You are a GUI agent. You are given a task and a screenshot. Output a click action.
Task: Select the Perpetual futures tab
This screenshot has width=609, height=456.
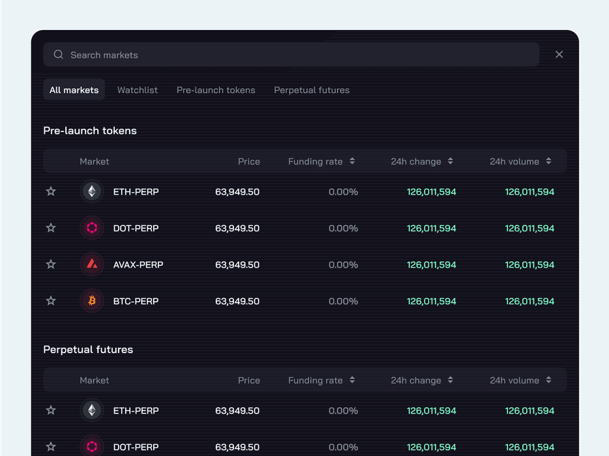coord(312,90)
